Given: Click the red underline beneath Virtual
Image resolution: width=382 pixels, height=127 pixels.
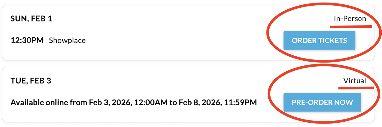Looking at the screenshot, I should pos(356,88).
